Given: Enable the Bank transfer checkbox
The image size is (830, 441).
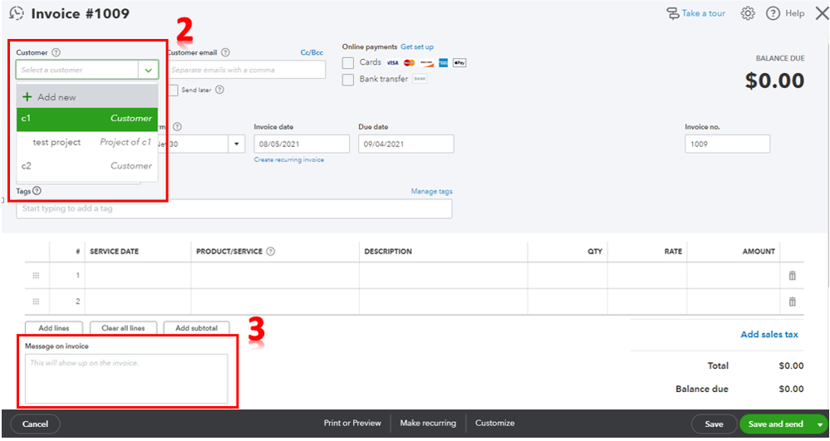Looking at the screenshot, I should coord(348,80).
